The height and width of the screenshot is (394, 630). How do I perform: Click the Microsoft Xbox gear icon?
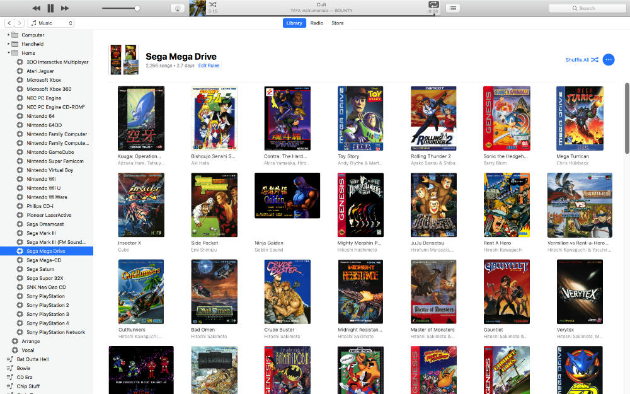pyautogui.click(x=20, y=79)
